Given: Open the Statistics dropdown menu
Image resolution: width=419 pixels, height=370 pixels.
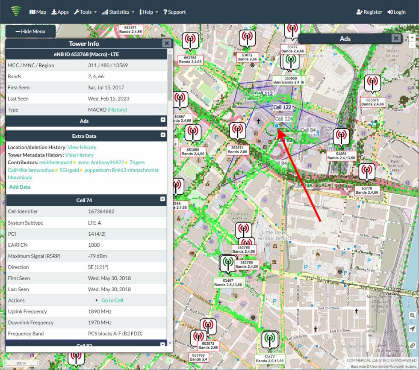Looking at the screenshot, I should 118,12.
